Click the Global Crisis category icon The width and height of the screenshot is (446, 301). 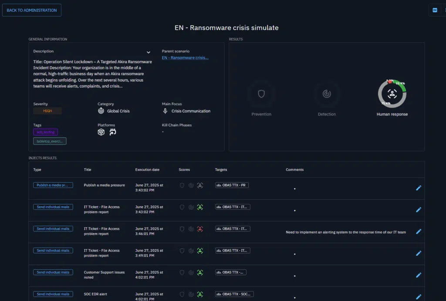click(x=101, y=111)
